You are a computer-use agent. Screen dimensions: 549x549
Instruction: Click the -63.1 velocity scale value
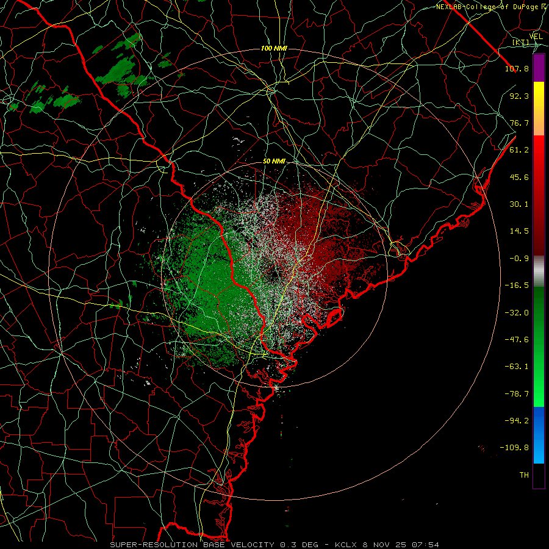pyautogui.click(x=517, y=367)
